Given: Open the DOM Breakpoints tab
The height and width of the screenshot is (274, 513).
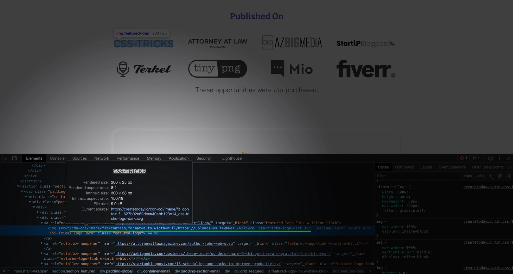Looking at the screenshot, I should [x=488, y=167].
